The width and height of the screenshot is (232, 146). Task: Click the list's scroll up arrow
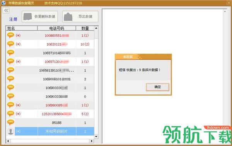click(x=96, y=28)
